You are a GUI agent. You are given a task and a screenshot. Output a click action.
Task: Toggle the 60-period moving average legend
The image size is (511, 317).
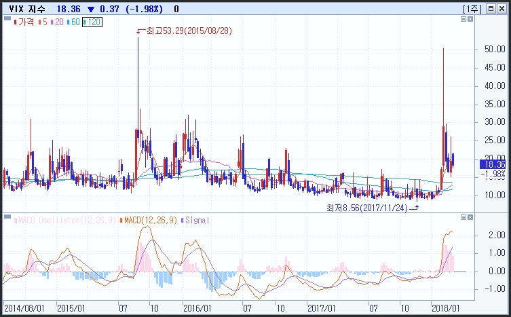click(73, 22)
